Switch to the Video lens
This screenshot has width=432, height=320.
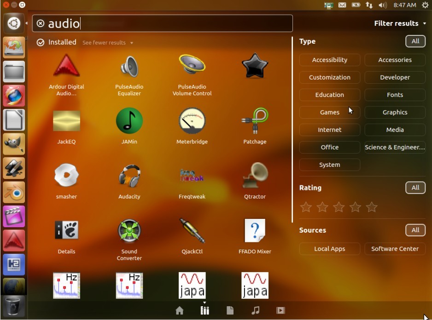(x=281, y=310)
